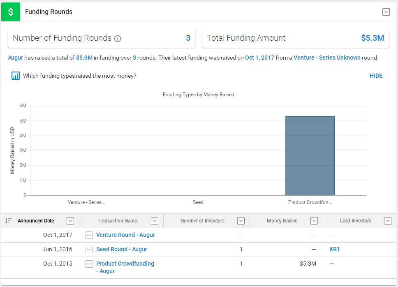This screenshot has width=398, height=287.
Task: Click the Funding Rounds section title
Action: pos(49,12)
